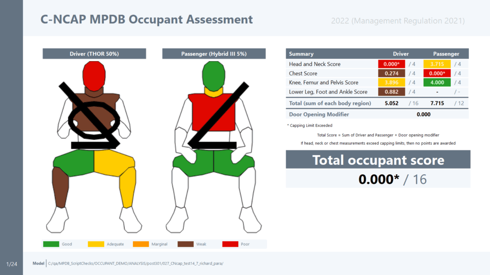490x275 pixels.
Task: Click the red Poor legend swatch
Action: [x=230, y=244]
